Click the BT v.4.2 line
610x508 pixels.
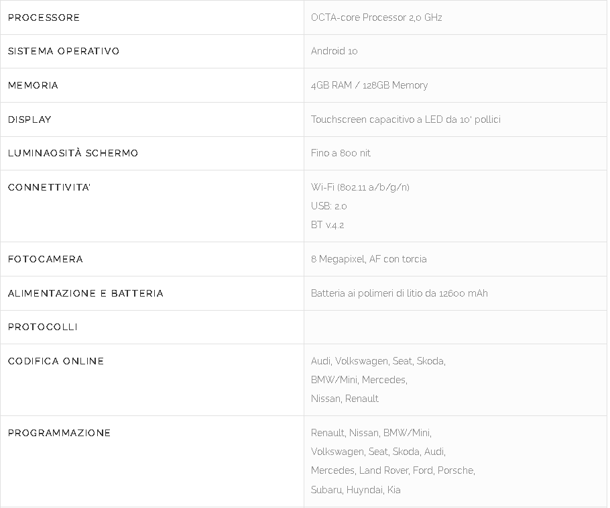(327, 225)
